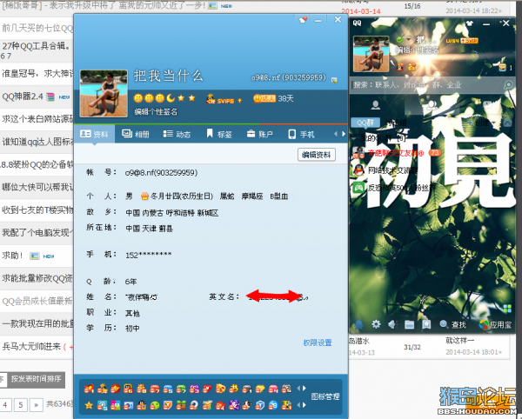
Task: Open file assistant icon in QQ bottom bar
Action: coord(409,324)
